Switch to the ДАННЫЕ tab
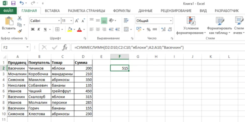This screenshot has width=245, height=122. (x=145, y=11)
